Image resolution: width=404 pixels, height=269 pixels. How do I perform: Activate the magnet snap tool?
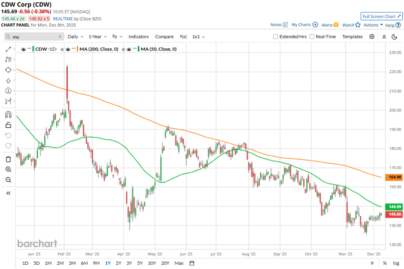8,115
